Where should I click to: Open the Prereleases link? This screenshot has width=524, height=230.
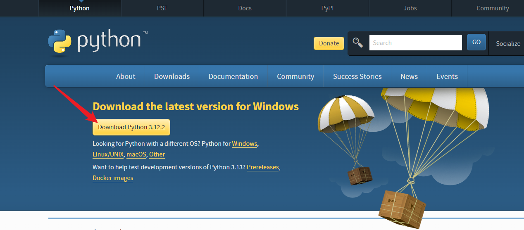tap(263, 167)
